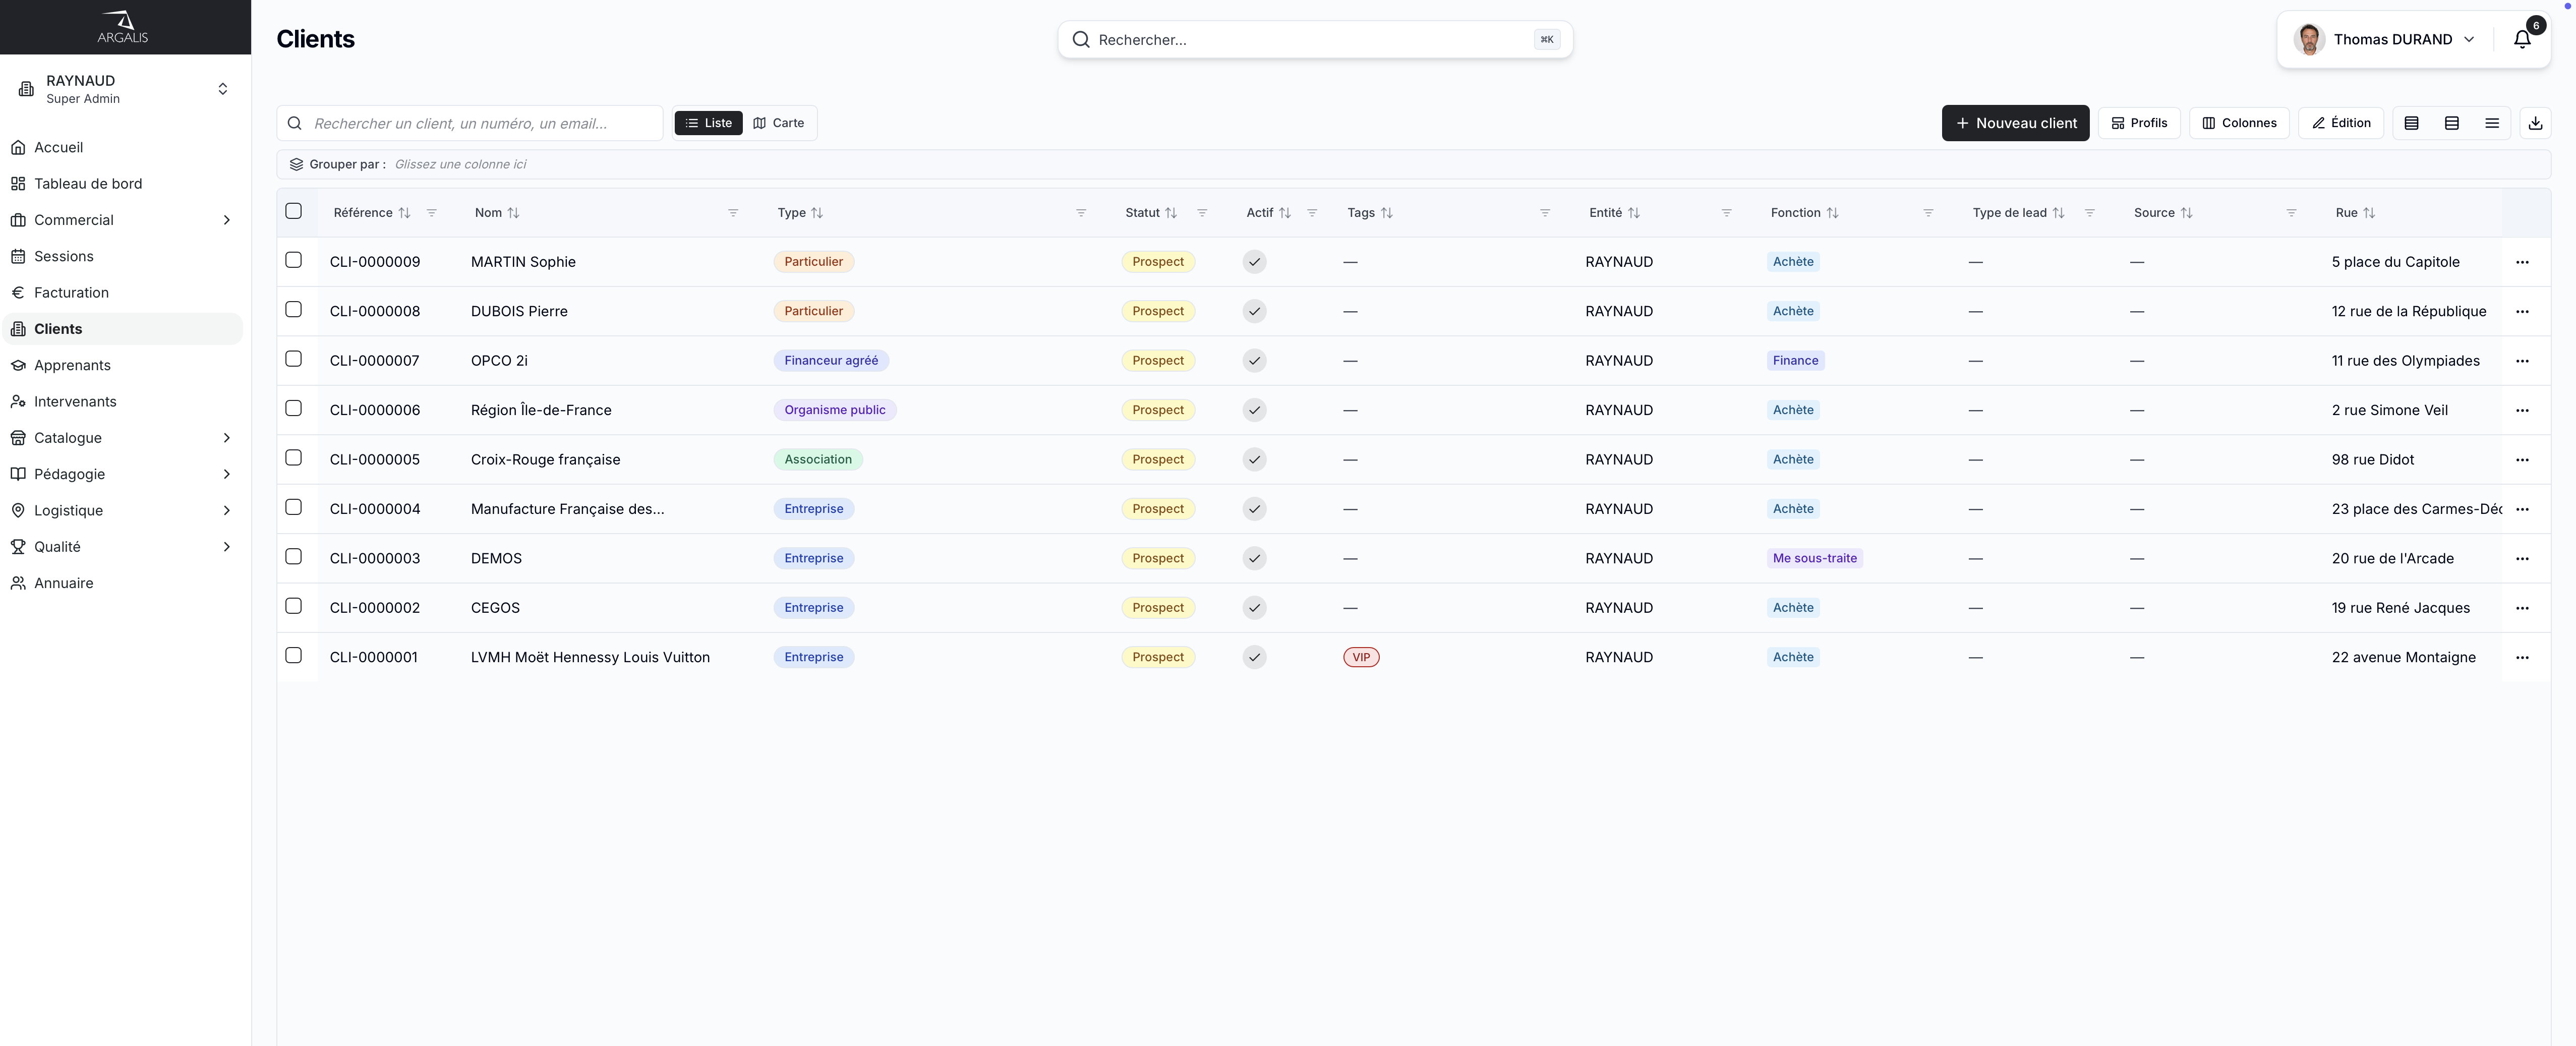
Task: Enable Édition mode
Action: (2341, 123)
